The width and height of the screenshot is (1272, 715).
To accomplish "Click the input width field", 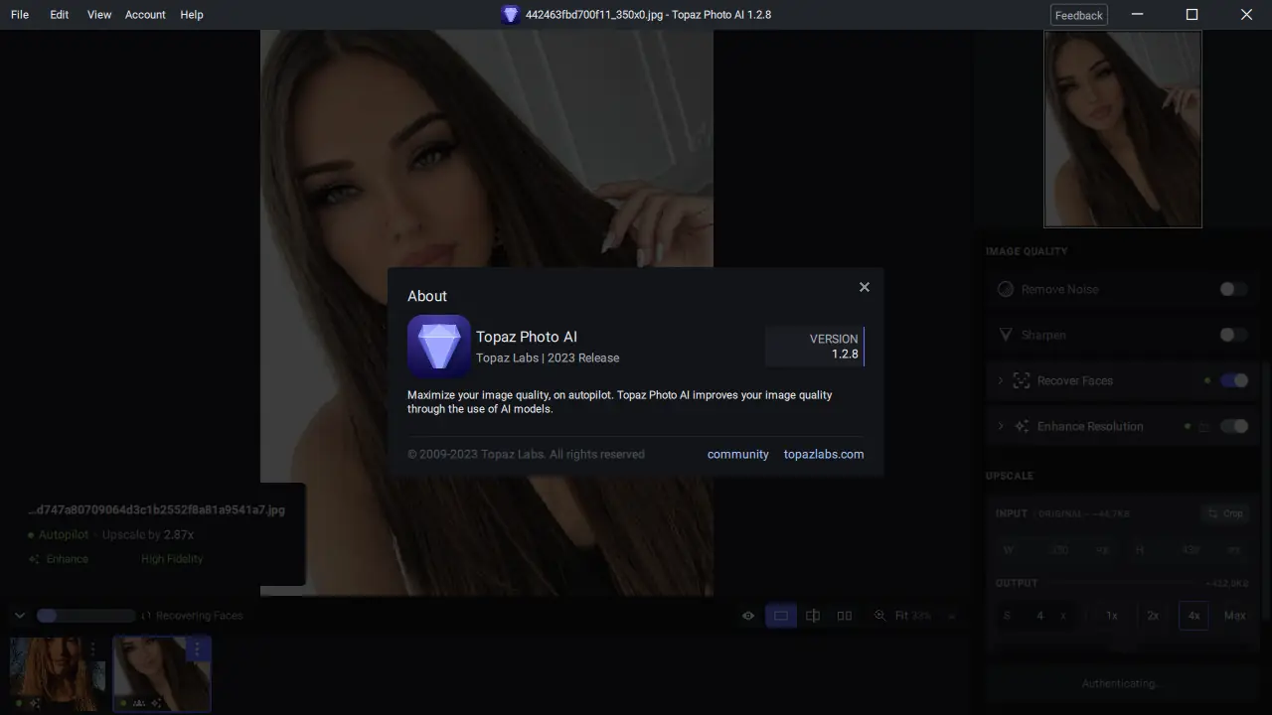I will 1057,550.
